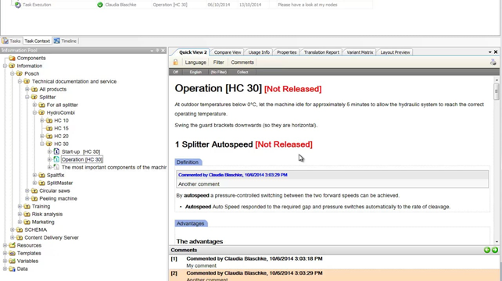502x281 pixels.
Task: Collapse the Posch tree node
Action: (13, 73)
